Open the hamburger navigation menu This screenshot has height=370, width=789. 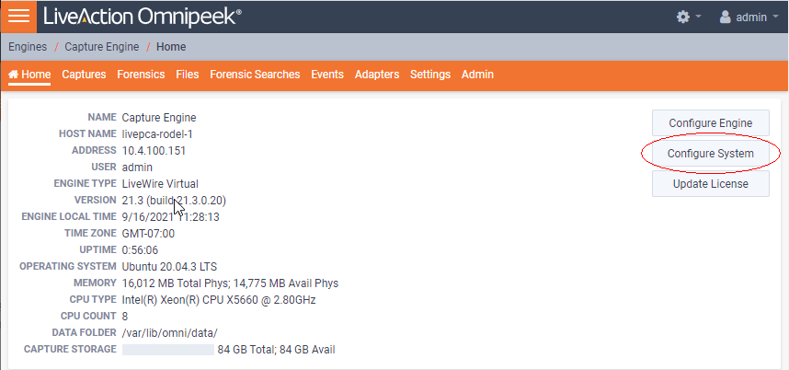[x=18, y=17]
